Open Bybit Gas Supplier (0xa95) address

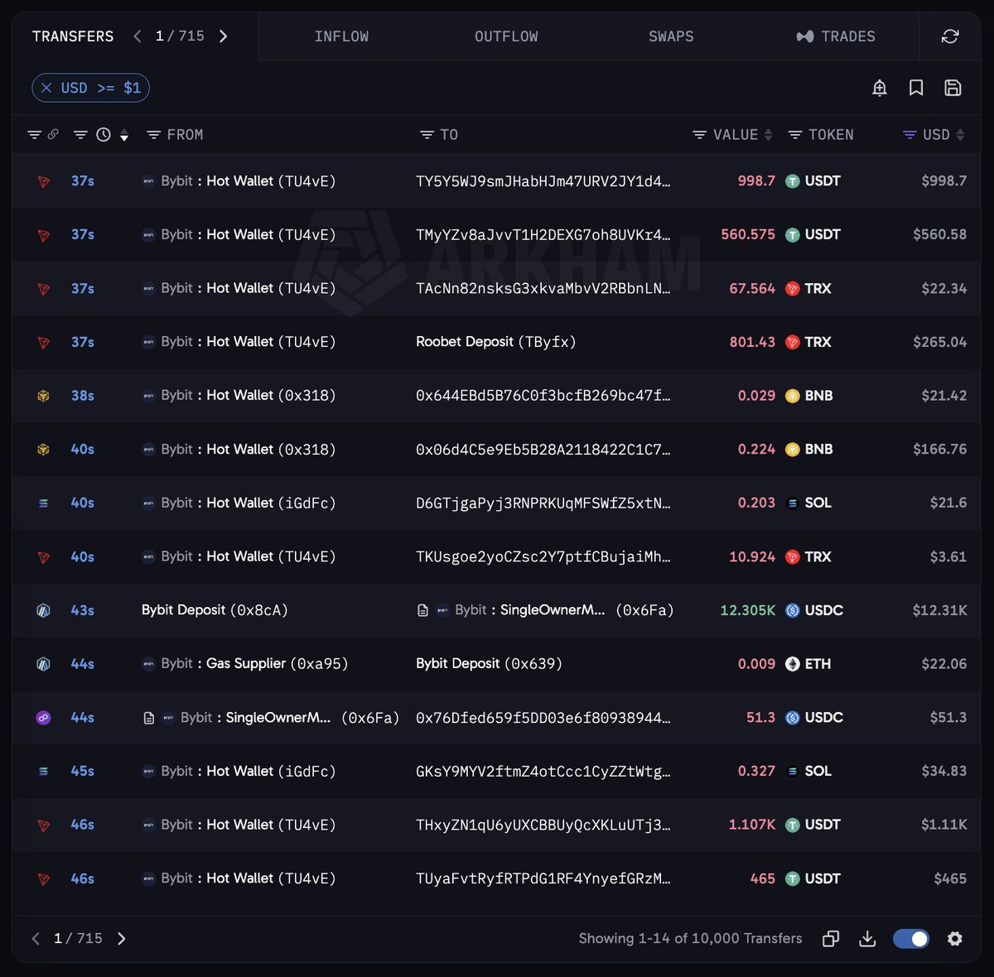click(x=245, y=663)
